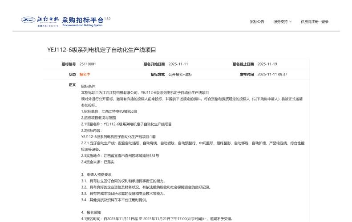Click the 2.2招标内容 line

[x=91, y=131]
